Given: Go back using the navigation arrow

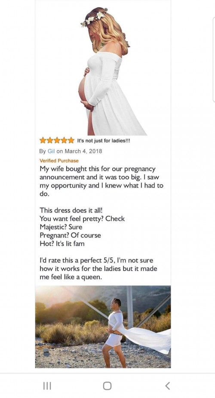Looking at the screenshot, I should point(167,386).
